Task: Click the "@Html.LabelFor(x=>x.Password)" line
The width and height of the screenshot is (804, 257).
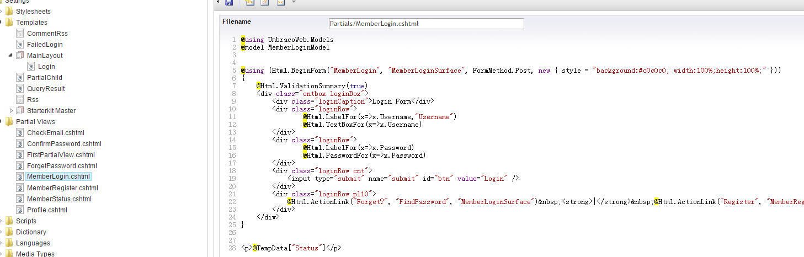Action: coord(358,148)
